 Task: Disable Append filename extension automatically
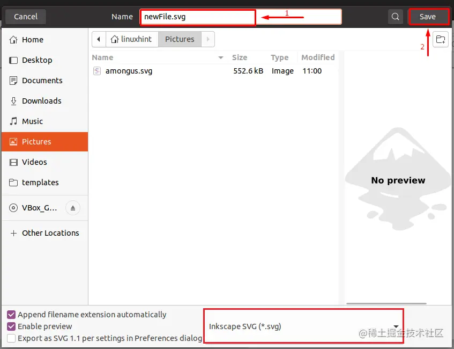pyautogui.click(x=11, y=315)
